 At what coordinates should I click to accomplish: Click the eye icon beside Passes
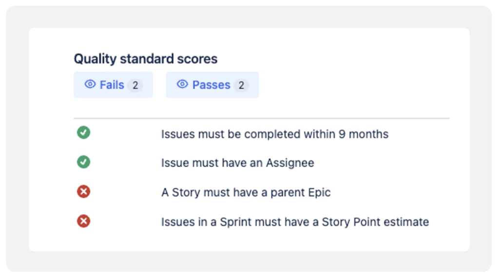tap(182, 84)
